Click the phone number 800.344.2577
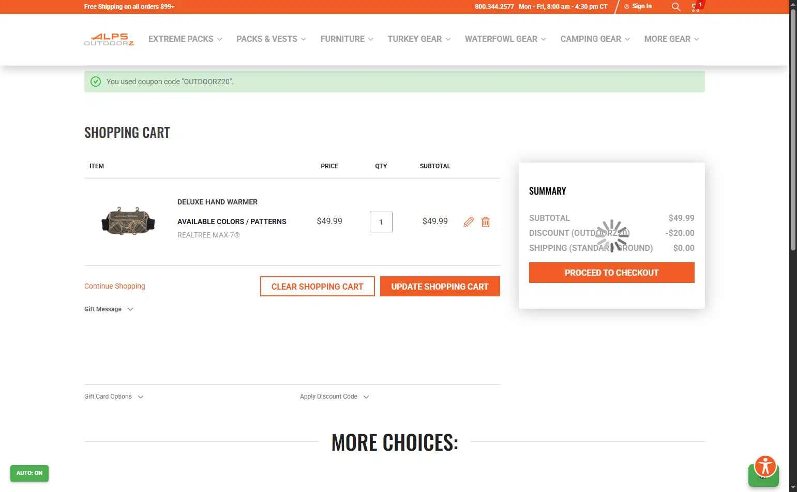 494,7
